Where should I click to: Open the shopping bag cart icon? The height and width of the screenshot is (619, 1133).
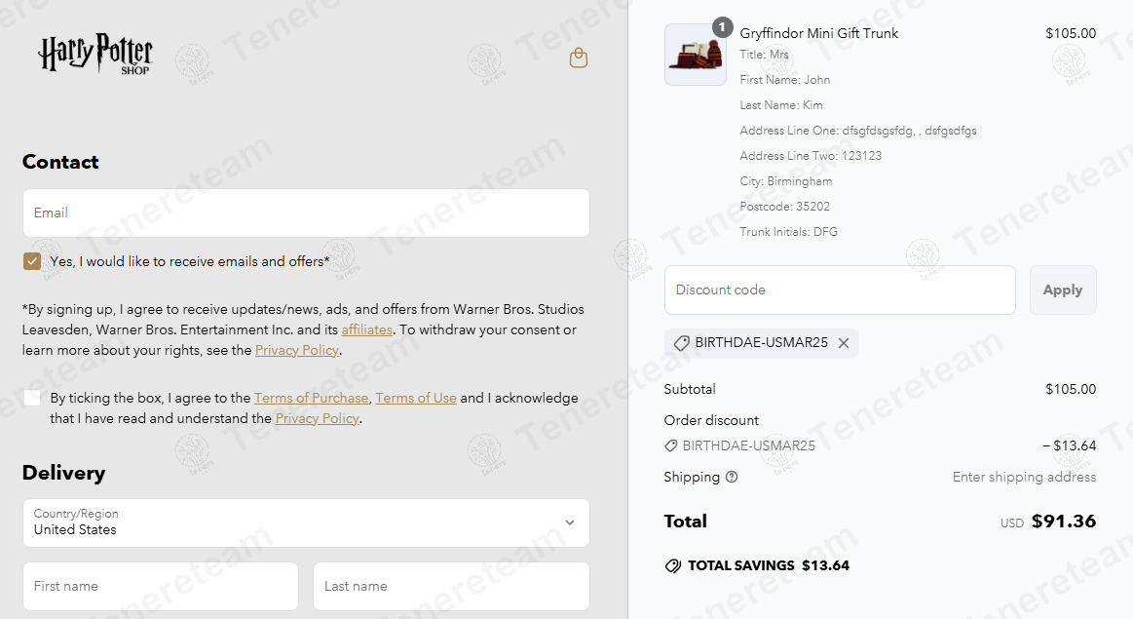578,58
